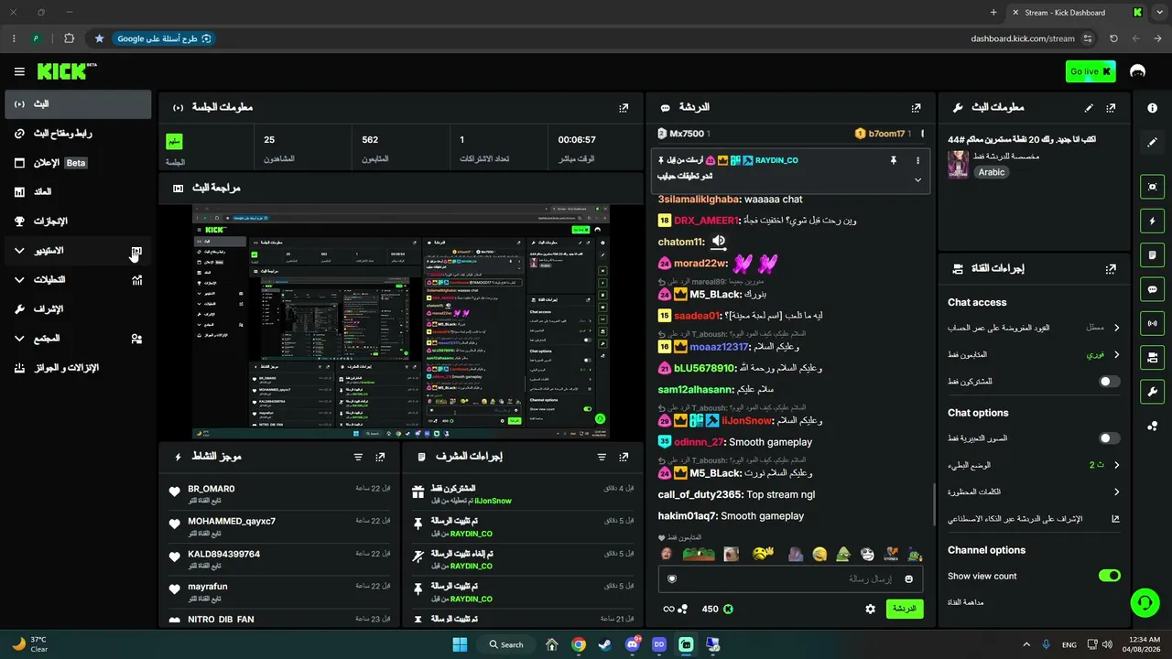Filter the moderator actions list

point(602,457)
